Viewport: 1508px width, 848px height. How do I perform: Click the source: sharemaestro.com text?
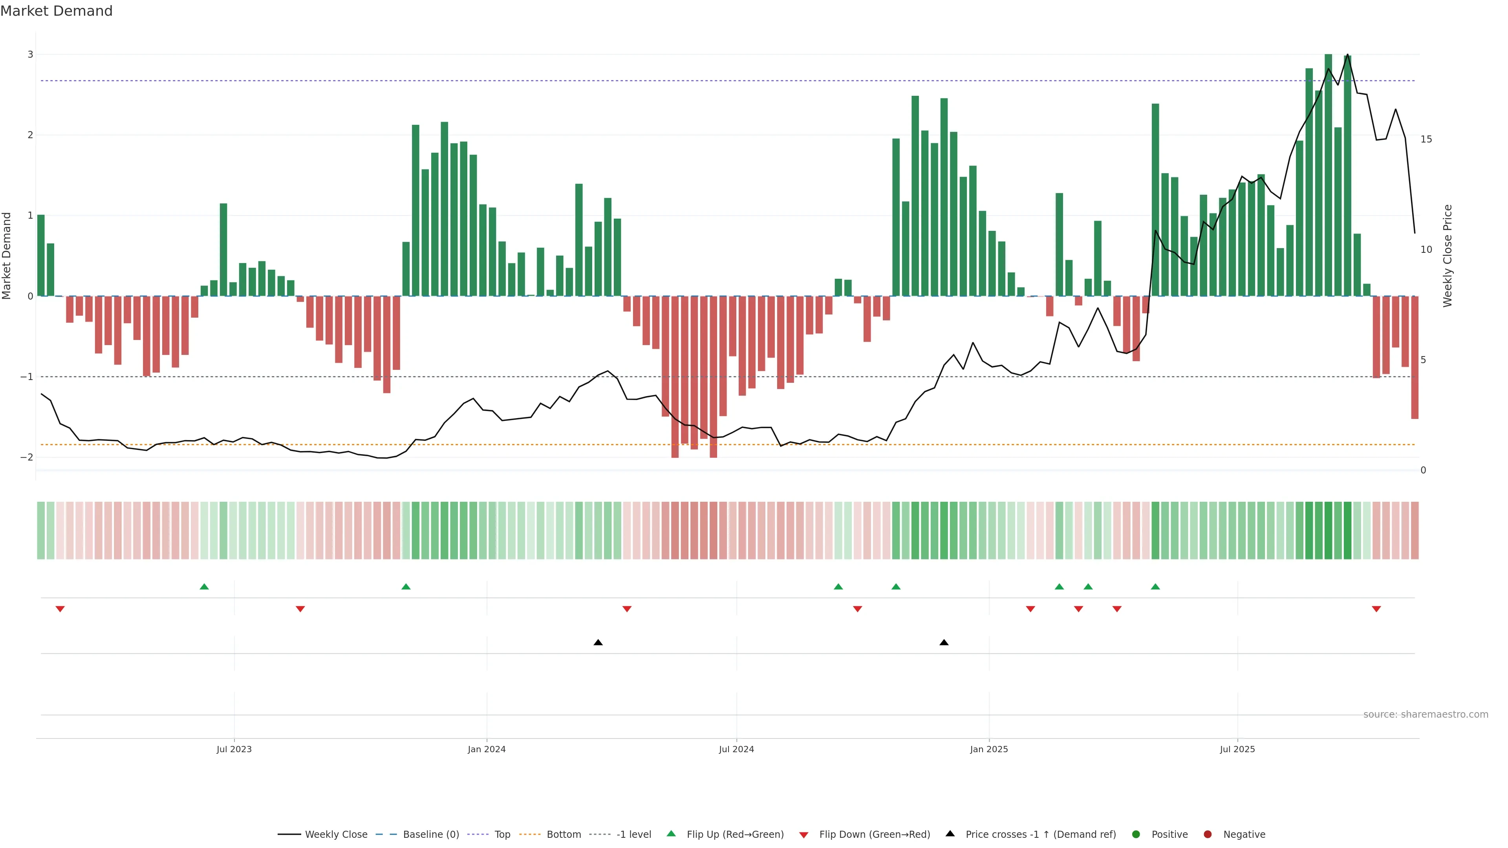pos(1426,715)
